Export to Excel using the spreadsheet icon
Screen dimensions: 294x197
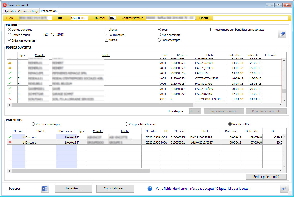(x=45, y=189)
